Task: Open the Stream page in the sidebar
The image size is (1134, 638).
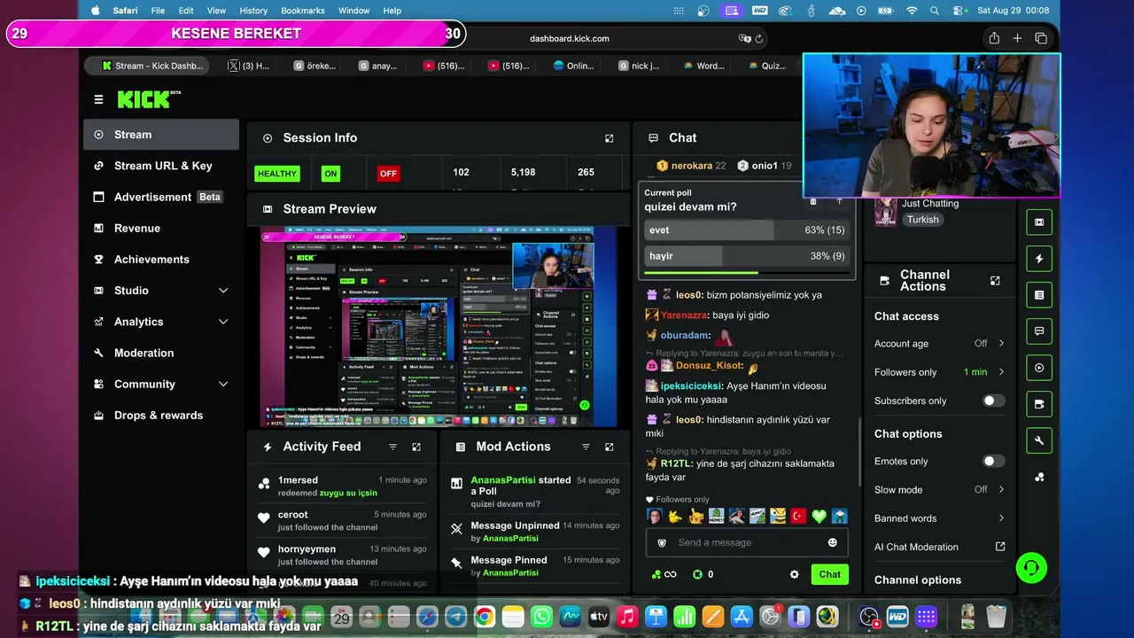Action: (161, 135)
